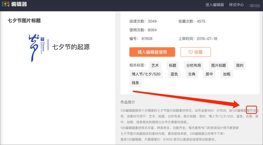The height and width of the screenshot is (145, 263).
Task: Select the 分栏布局 tag
Action: [x=194, y=65]
